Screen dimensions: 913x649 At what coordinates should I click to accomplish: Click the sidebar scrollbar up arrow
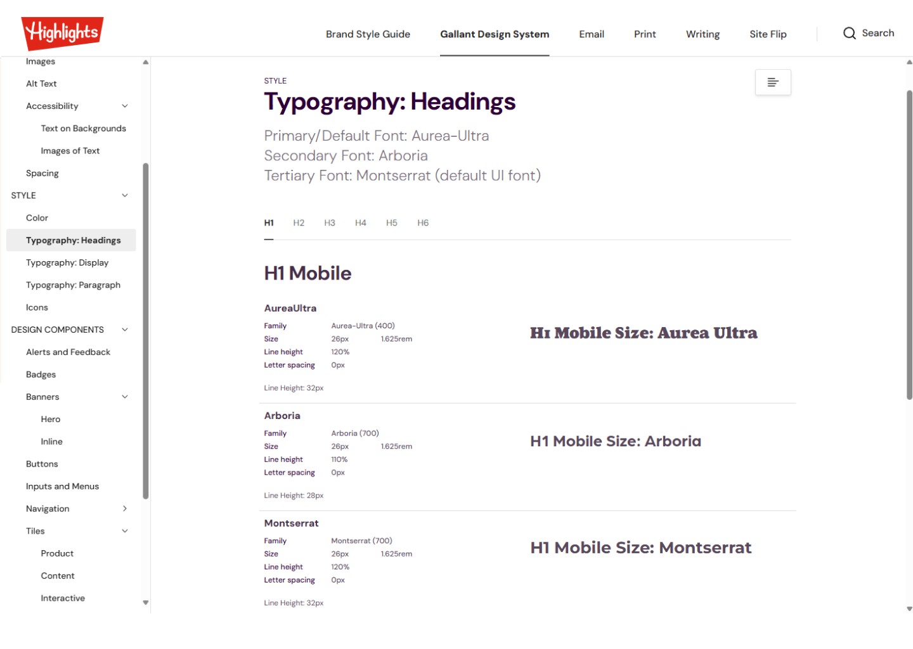point(145,61)
